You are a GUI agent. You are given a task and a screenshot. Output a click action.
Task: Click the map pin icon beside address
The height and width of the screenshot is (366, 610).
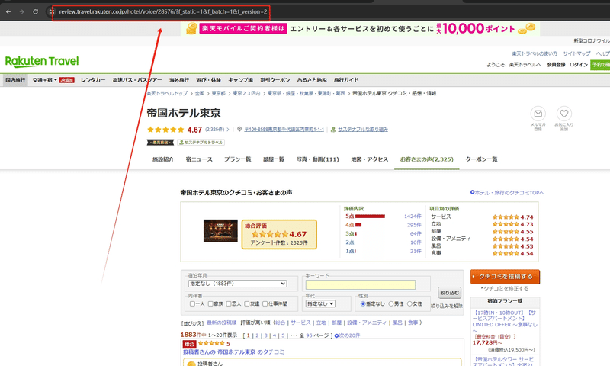click(x=239, y=129)
